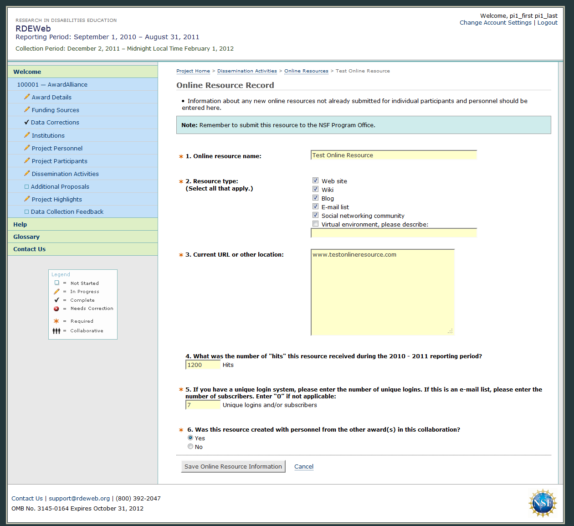574x526 pixels.
Task: Uncheck the Web site resource type
Action: point(315,180)
